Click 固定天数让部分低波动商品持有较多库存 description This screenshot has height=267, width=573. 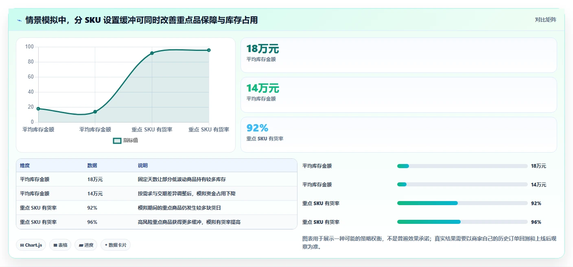click(182, 179)
